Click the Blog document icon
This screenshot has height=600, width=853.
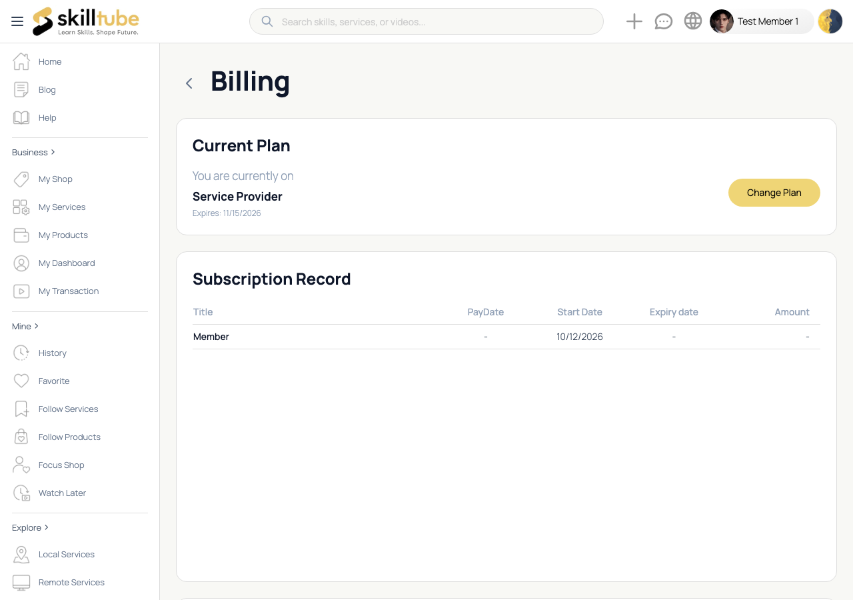(x=21, y=89)
